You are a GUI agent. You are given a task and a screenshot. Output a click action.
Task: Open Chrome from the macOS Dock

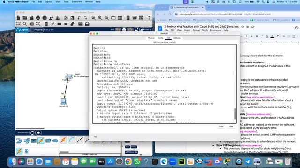pos(128,162)
